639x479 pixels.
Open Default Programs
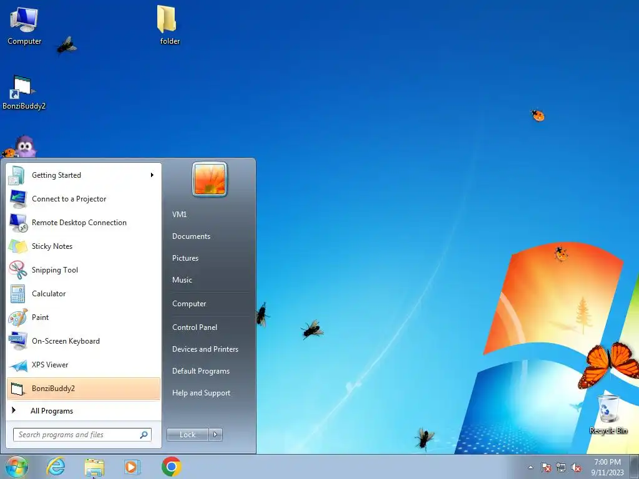[x=201, y=372]
